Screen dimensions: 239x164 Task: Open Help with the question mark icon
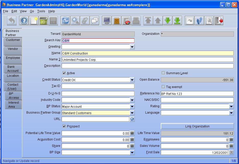pyautogui.click(x=24, y=20)
